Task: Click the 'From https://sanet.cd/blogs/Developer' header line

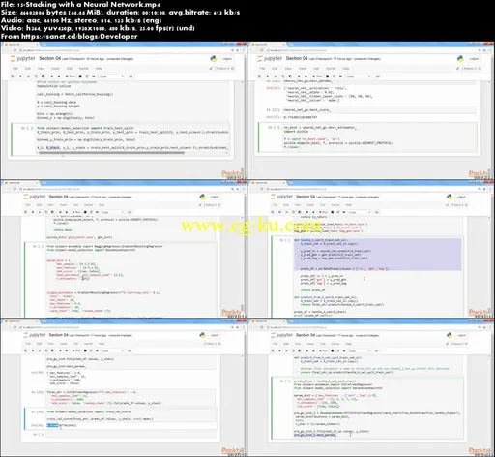Action: pyautogui.click(x=70, y=36)
